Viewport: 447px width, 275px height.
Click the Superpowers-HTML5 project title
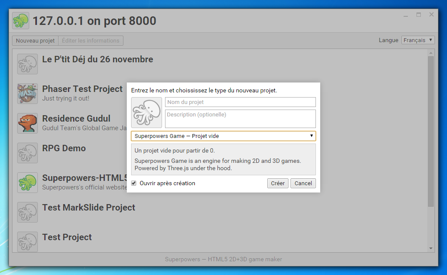(84, 178)
